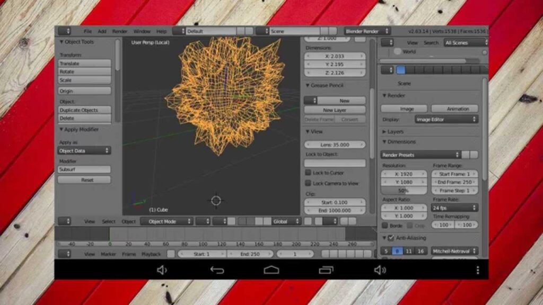Open Android recent apps icon
Image resolution: width=543 pixels, height=305 pixels.
pos(326,270)
